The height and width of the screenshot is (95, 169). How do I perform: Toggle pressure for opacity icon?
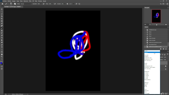pyautogui.click(x=44, y=4)
